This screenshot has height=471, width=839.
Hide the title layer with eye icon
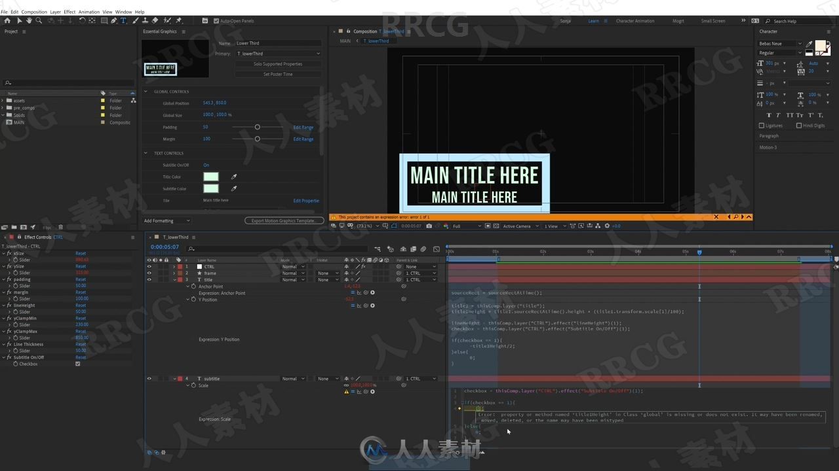(x=149, y=279)
